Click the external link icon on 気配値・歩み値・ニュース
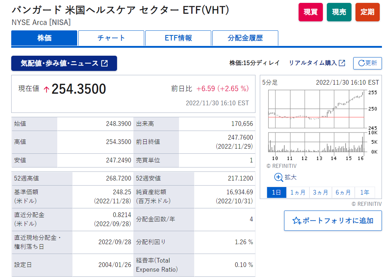 tap(105, 63)
